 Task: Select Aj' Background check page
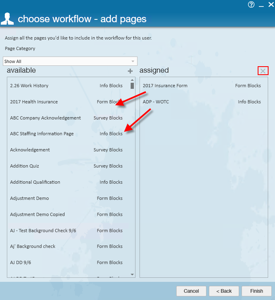pos(66,246)
